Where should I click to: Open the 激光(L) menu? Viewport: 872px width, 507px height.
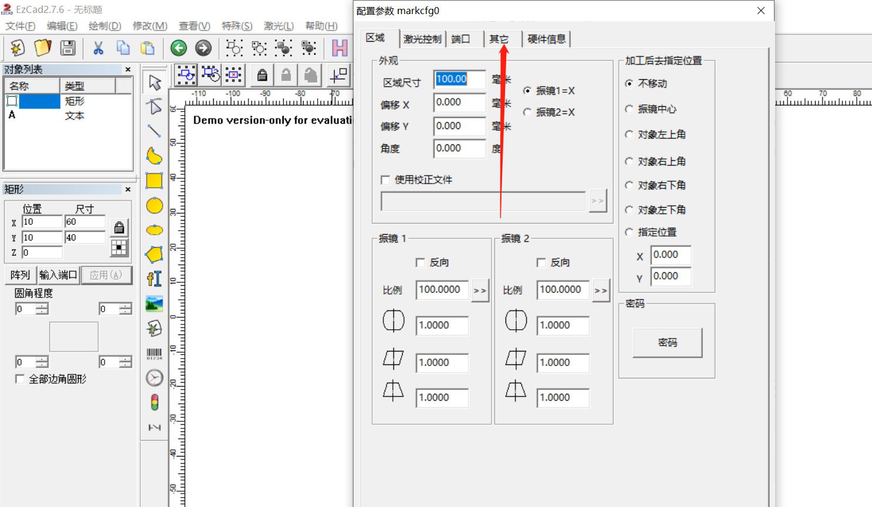point(278,26)
